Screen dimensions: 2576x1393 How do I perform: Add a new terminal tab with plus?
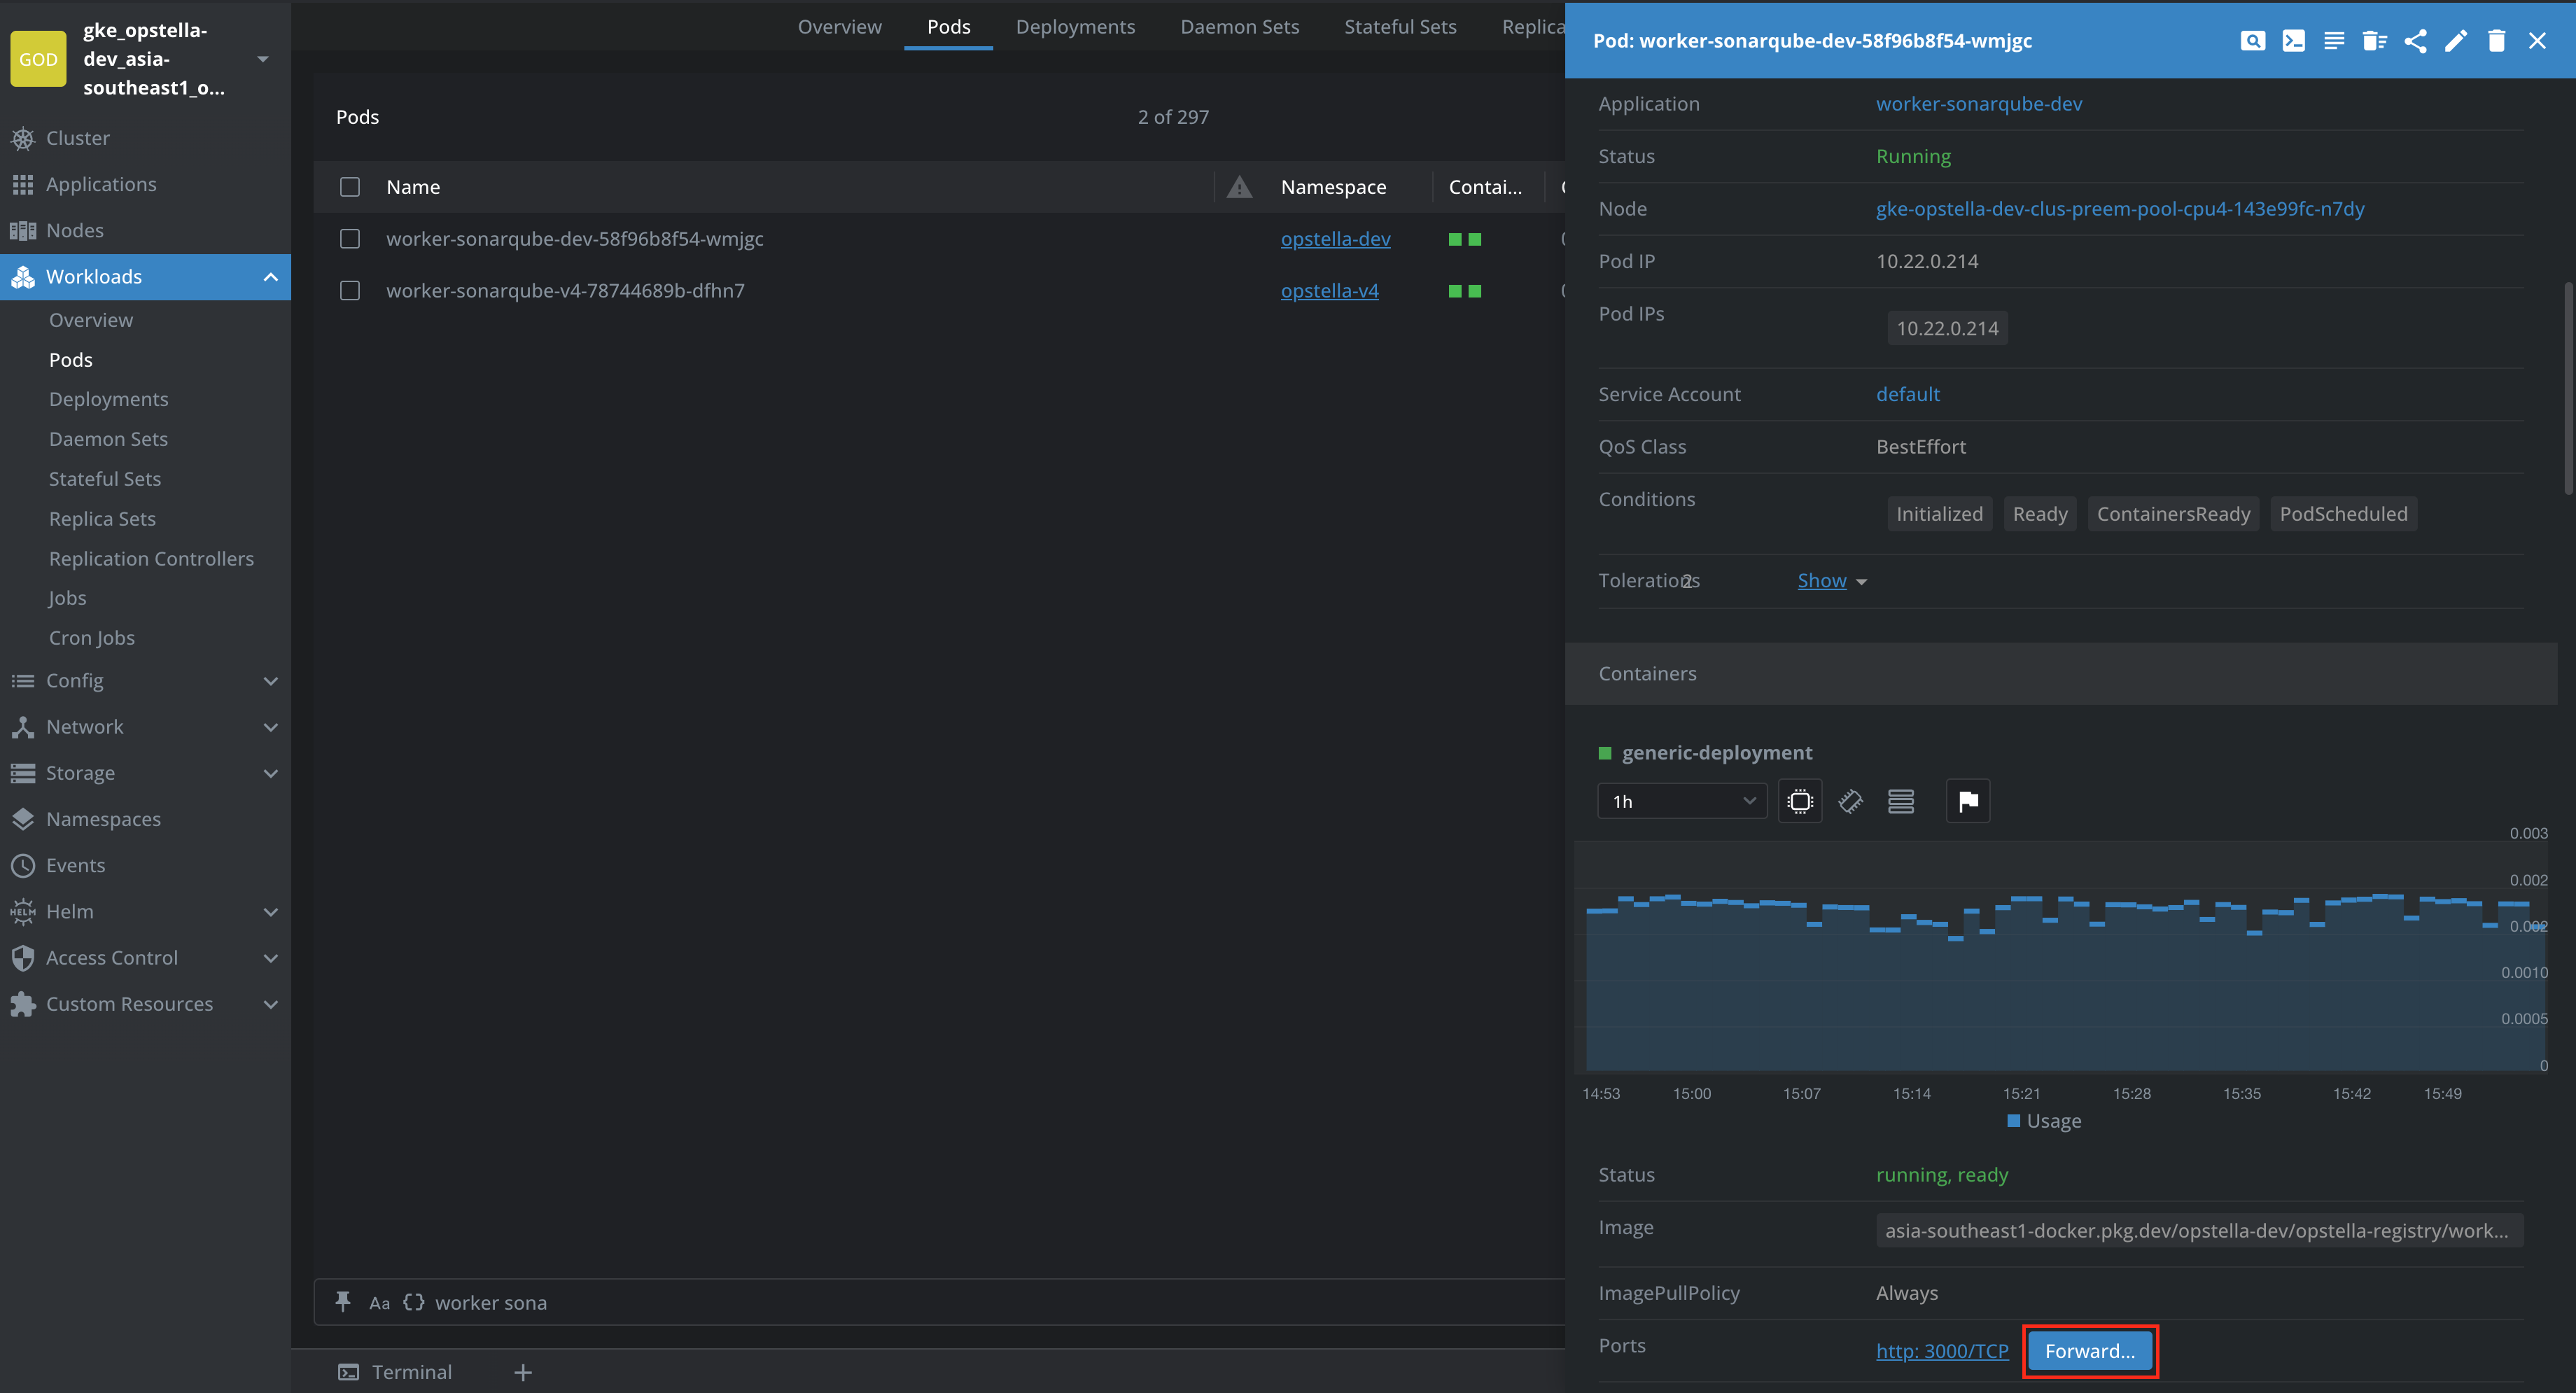point(523,1372)
